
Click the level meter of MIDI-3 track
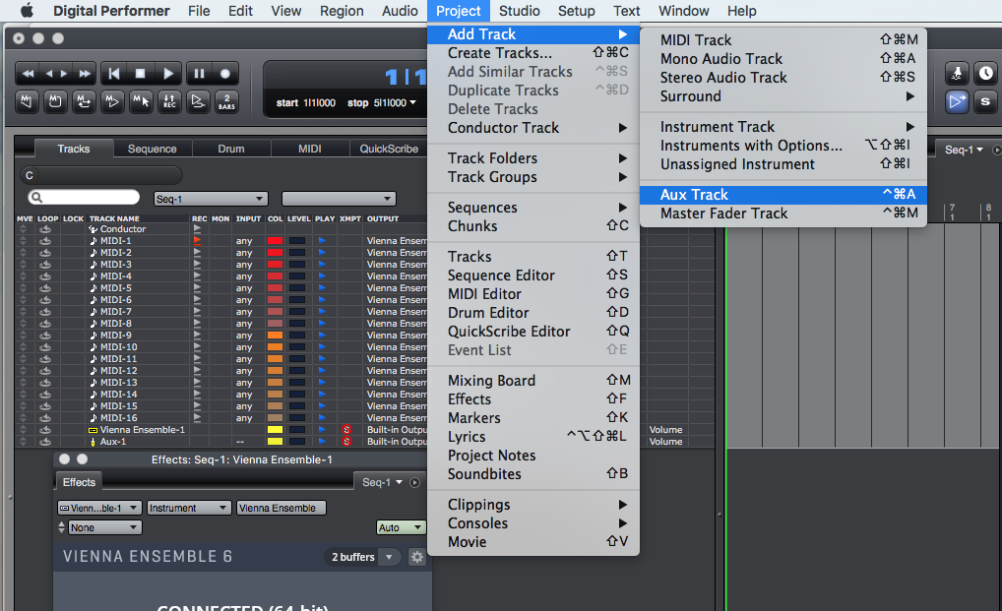point(297,265)
